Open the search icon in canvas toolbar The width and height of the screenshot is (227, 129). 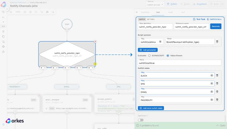(53, 12)
